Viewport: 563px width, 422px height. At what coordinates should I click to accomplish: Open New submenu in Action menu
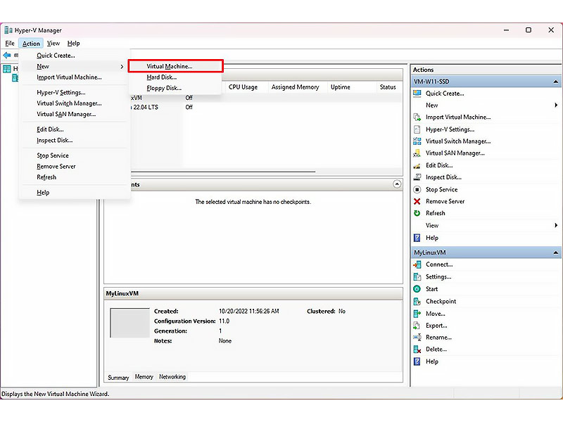[75, 66]
